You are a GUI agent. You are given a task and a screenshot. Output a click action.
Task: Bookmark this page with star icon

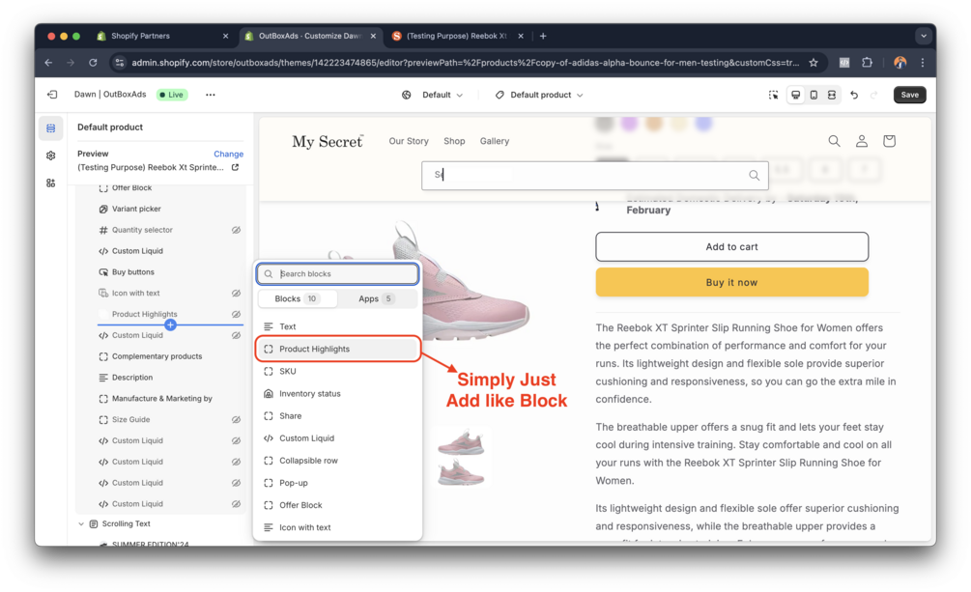tap(814, 63)
